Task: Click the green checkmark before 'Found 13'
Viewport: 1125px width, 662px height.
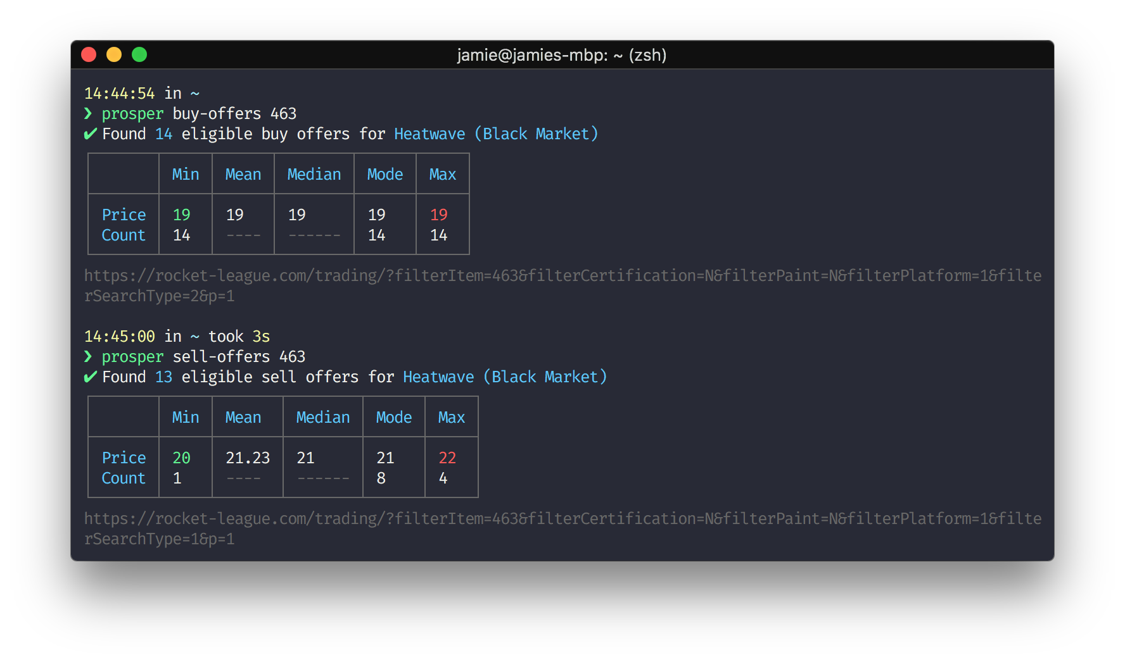Action: (x=91, y=377)
